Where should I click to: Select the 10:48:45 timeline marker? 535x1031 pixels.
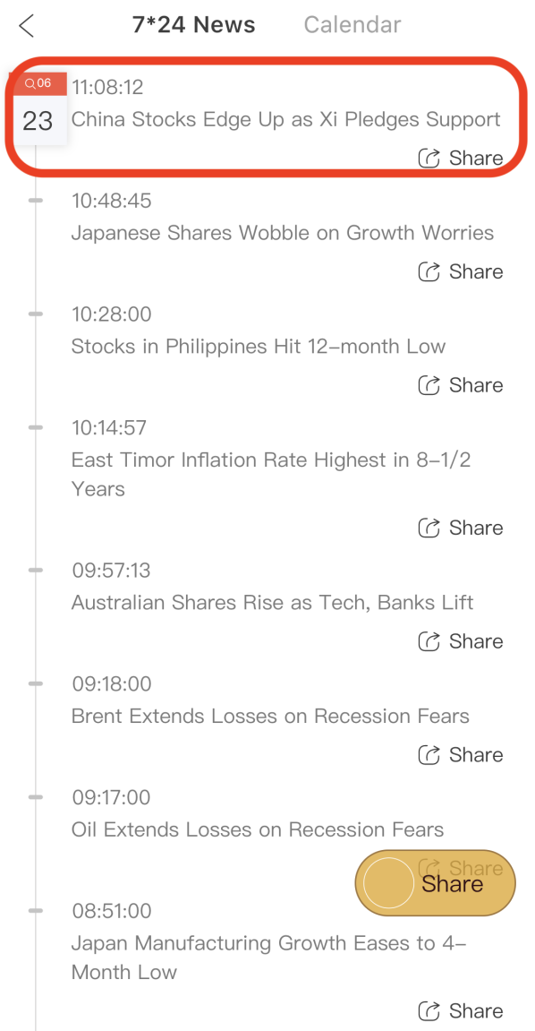pos(36,201)
